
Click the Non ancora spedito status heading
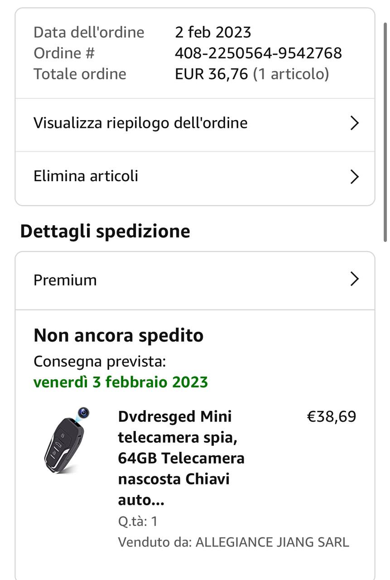tap(119, 336)
